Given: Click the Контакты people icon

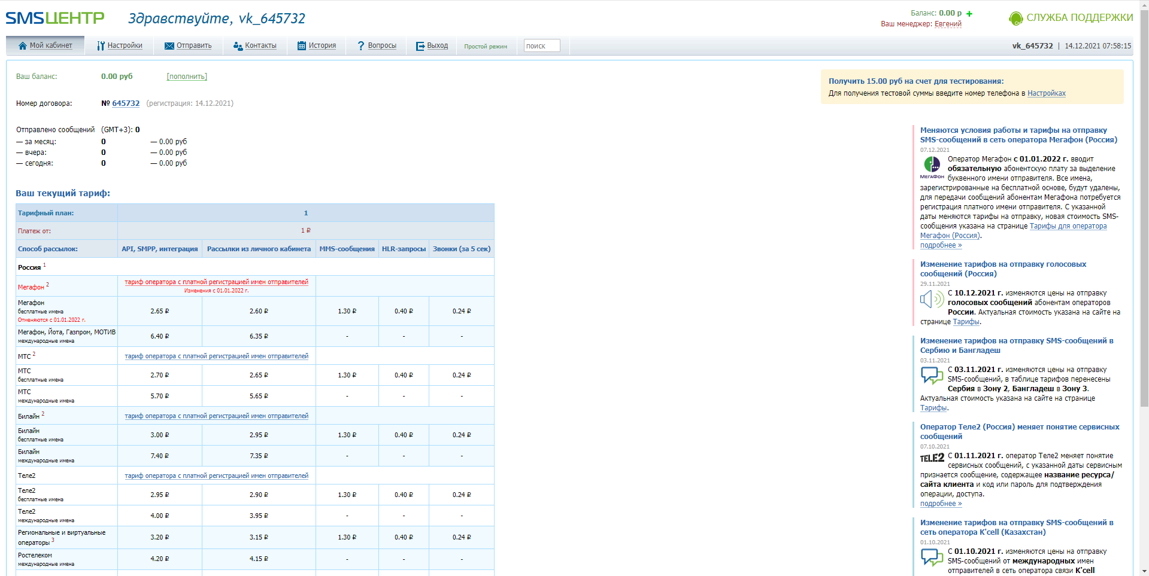Looking at the screenshot, I should [x=238, y=45].
